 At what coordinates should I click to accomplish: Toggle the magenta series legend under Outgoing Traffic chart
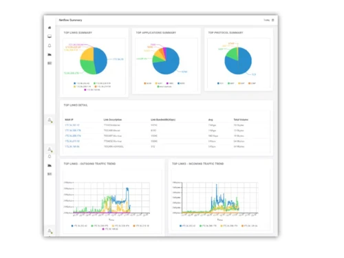[x=110, y=229]
